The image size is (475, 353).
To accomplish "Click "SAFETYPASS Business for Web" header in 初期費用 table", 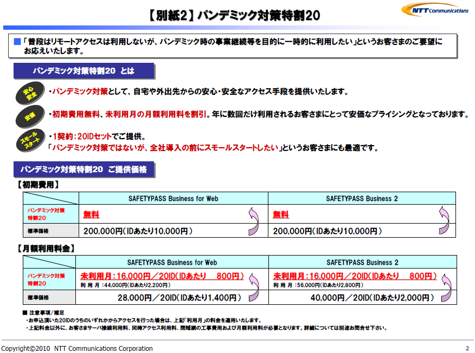I will 174,199.
